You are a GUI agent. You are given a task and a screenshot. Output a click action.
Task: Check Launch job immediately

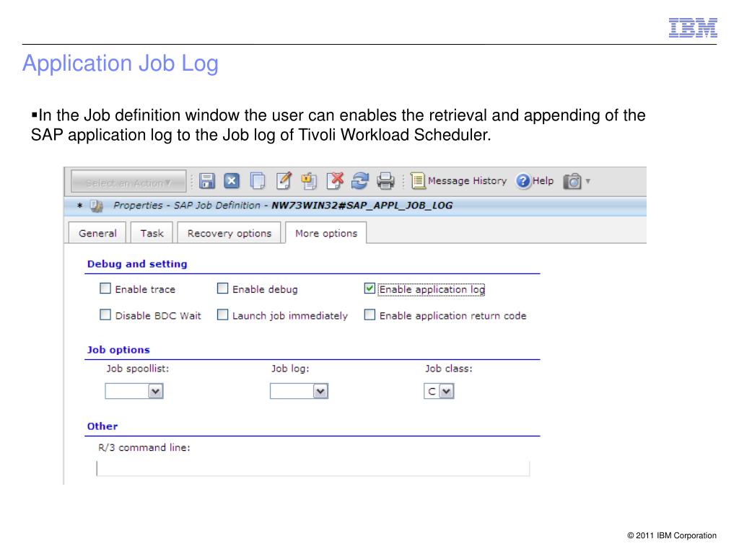point(222,315)
